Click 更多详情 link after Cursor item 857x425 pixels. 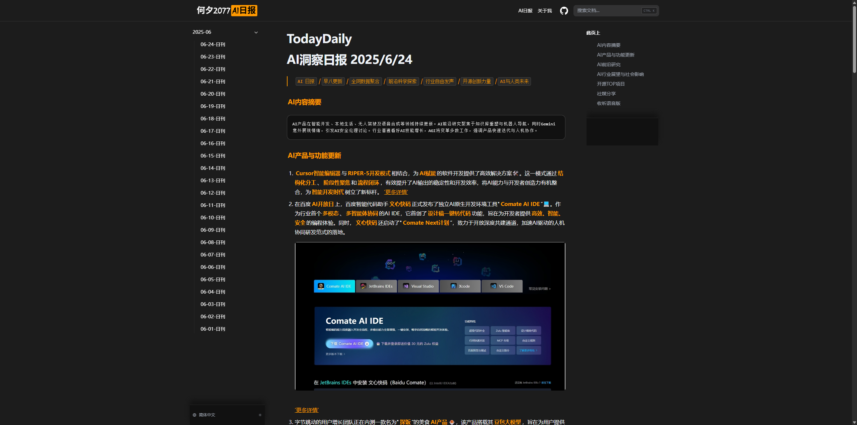pos(396,192)
